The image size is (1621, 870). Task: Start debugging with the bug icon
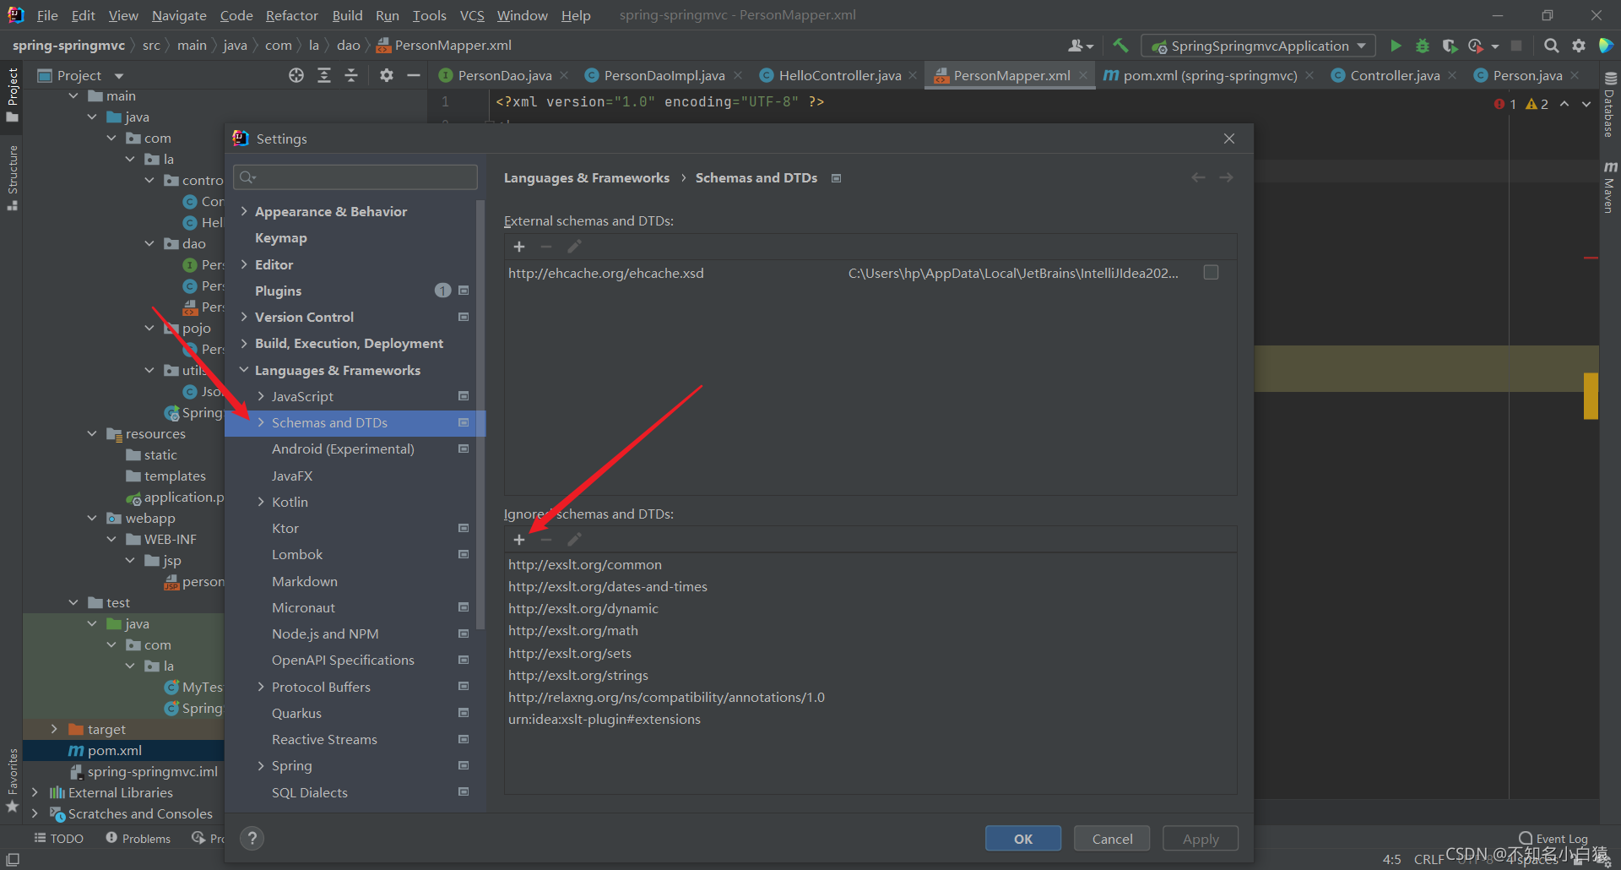1423,46
